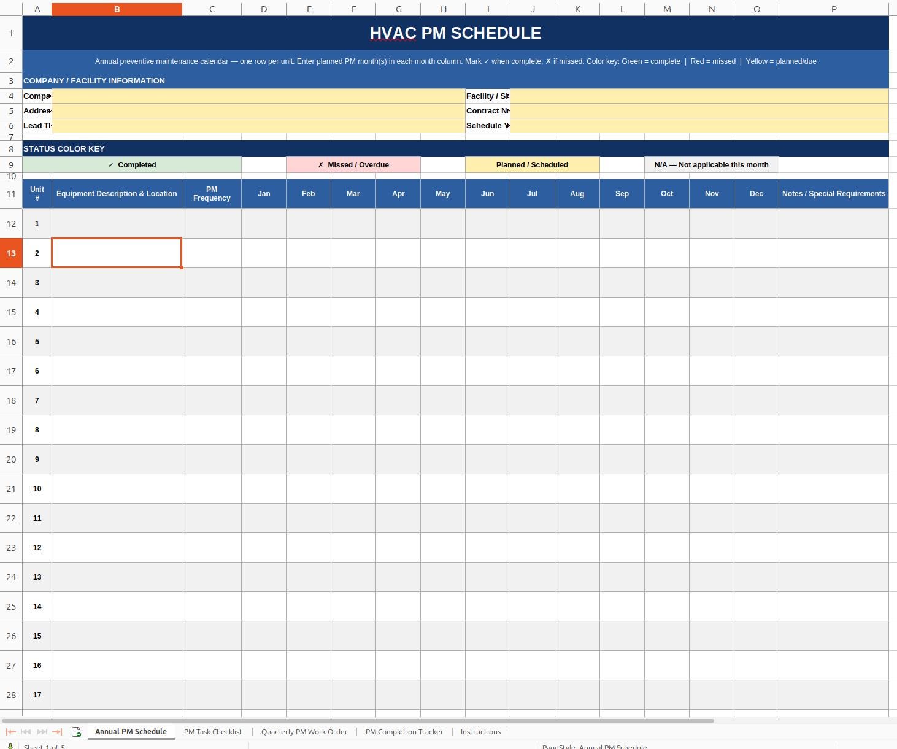
Task: Click the Jan month header cell
Action: point(264,194)
